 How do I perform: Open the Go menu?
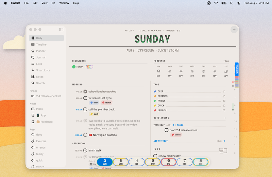pos(53,3)
